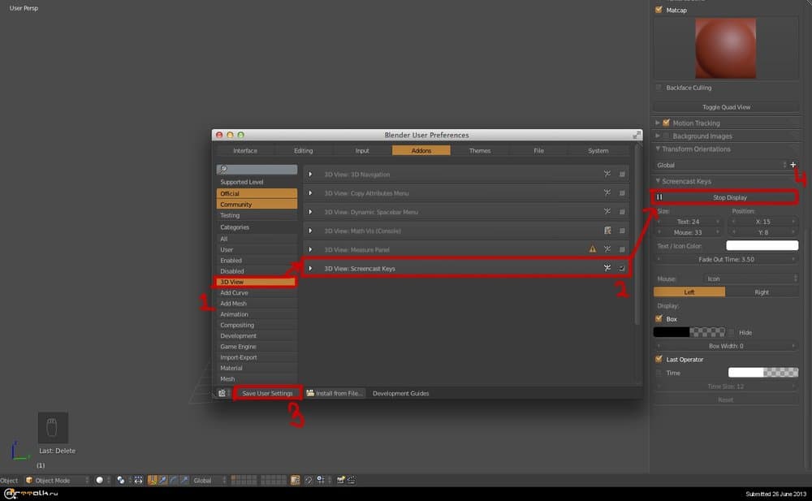
Task: Select the rotate manipulator icon
Action: point(174,480)
